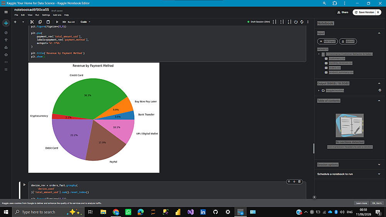Click the Save Version button
Viewport: 386px width, 217px height.
click(x=364, y=12)
